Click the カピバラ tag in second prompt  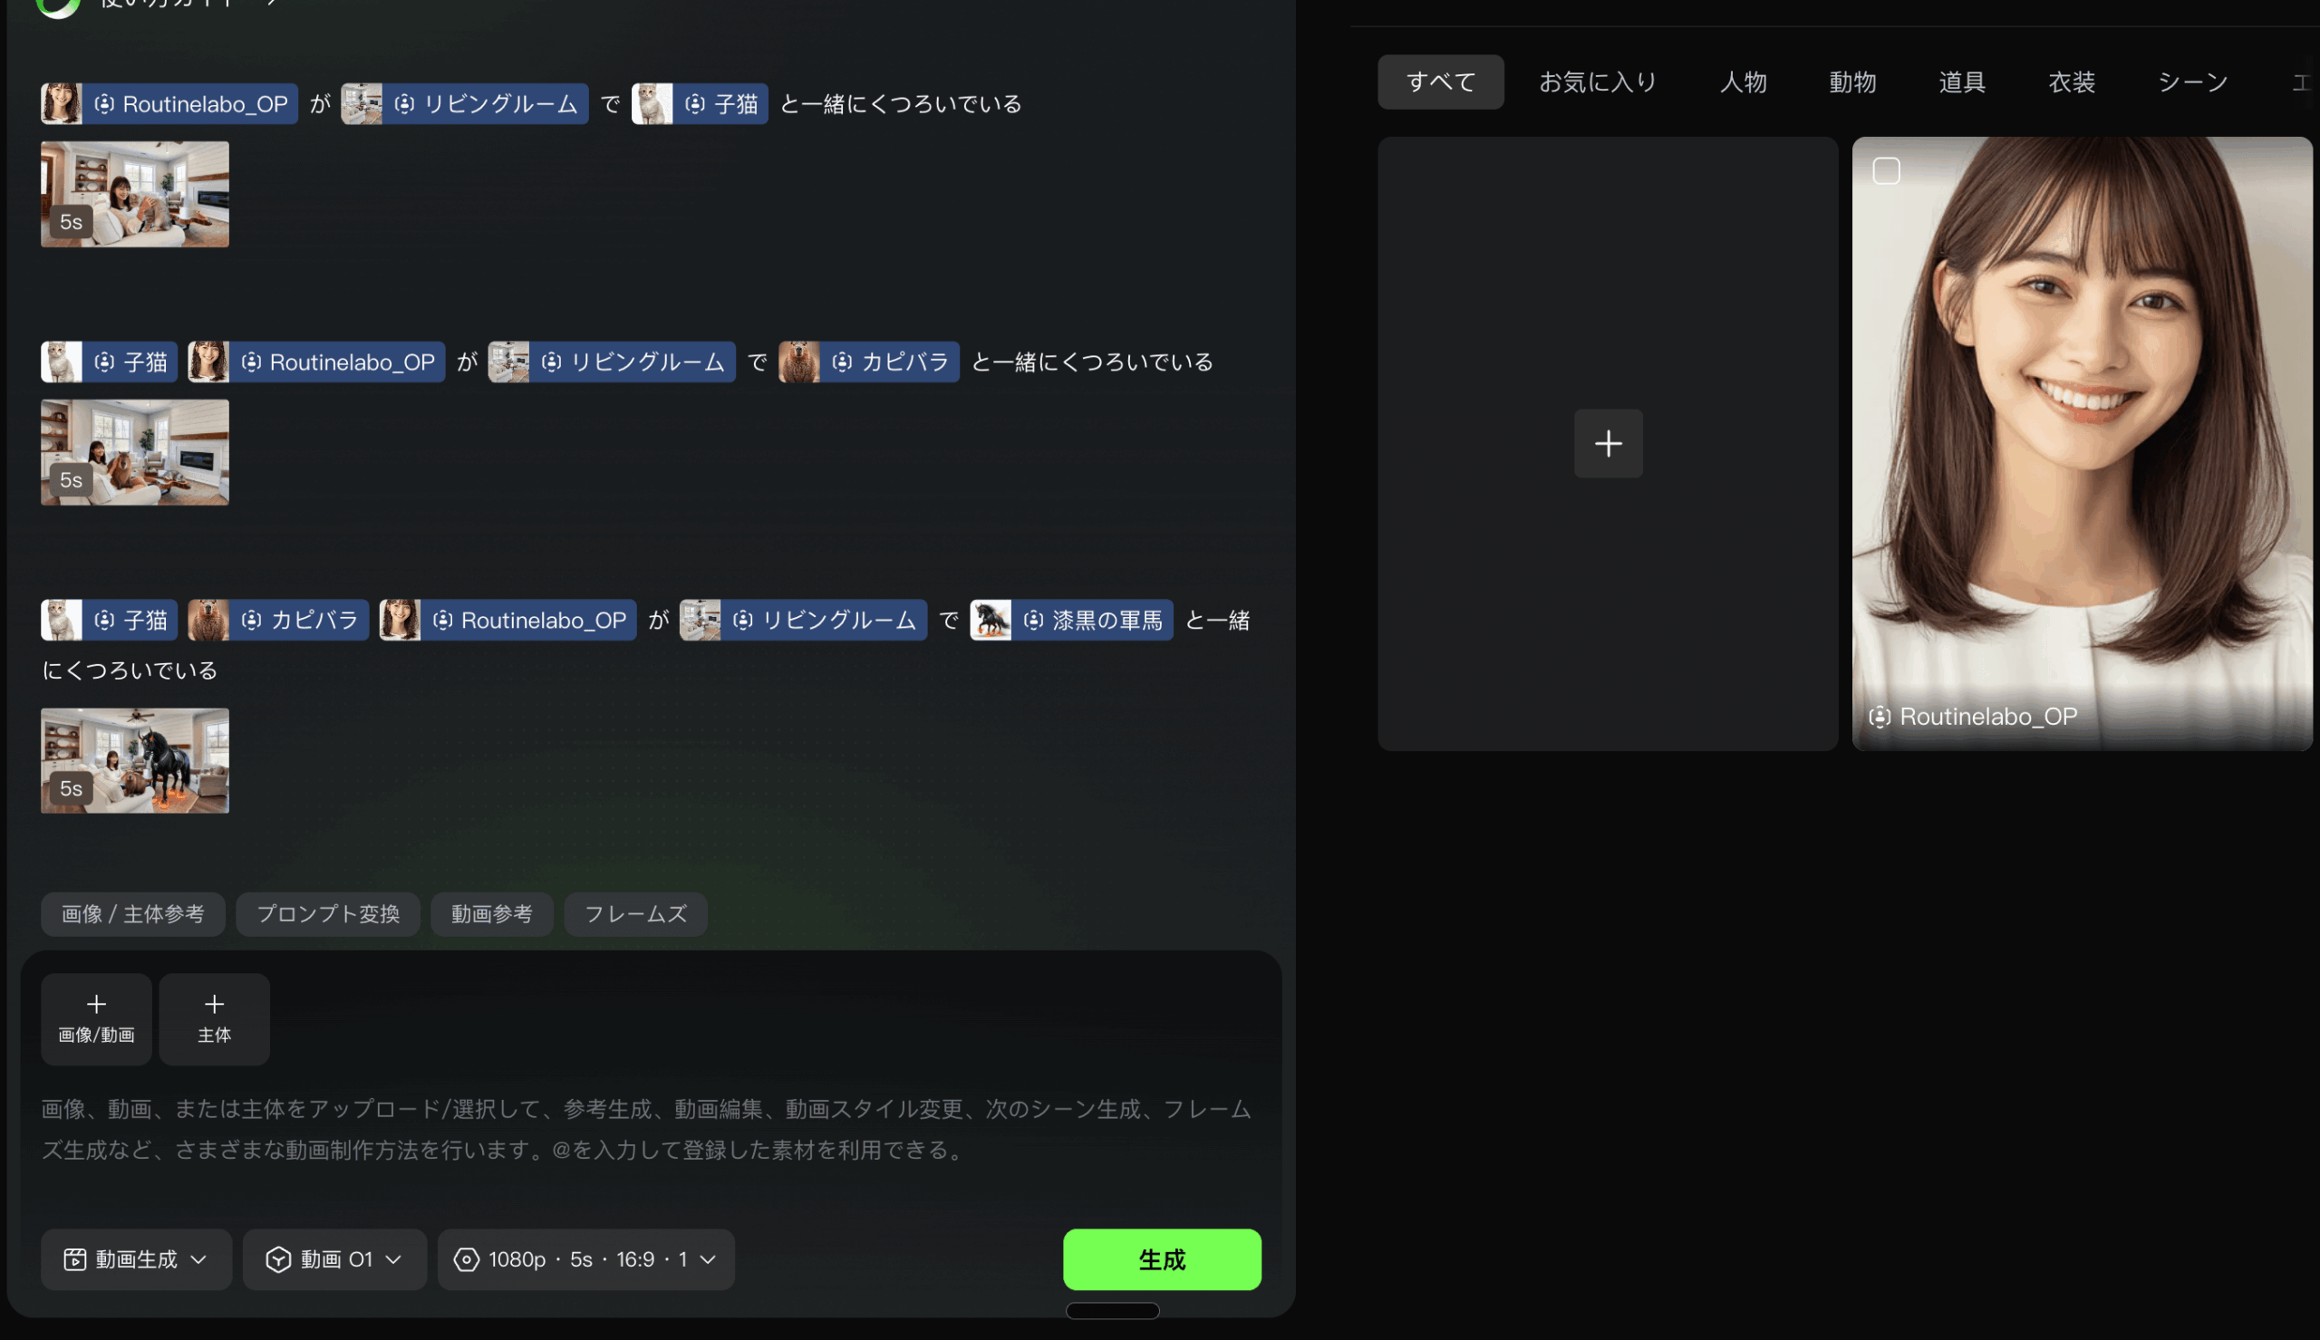[x=869, y=362]
